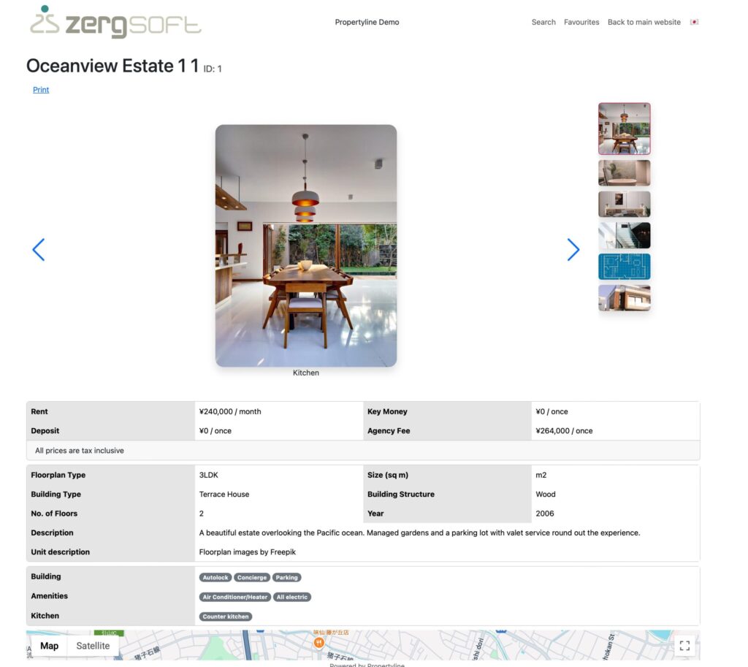Click the year value 2006
Image resolution: width=748 pixels, height=667 pixels.
[x=544, y=514]
